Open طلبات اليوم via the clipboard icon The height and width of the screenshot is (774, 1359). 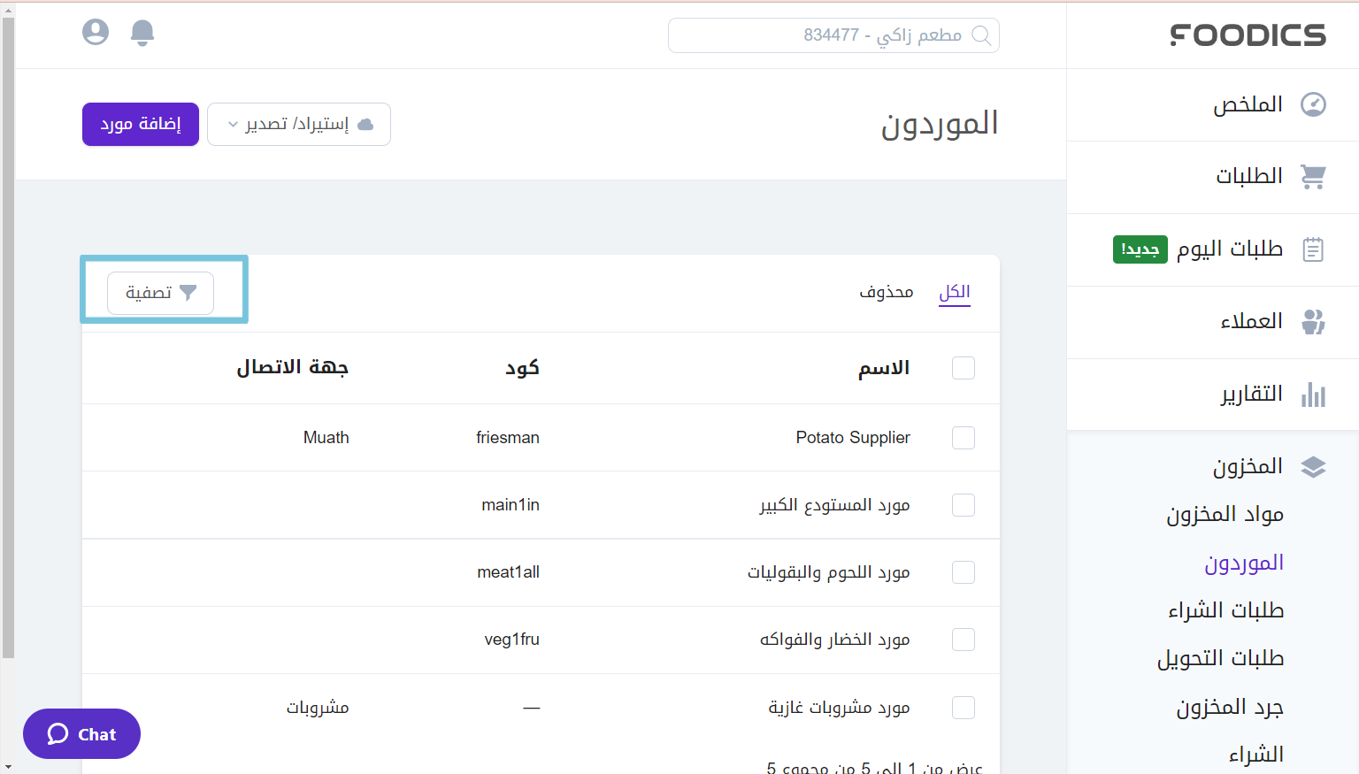(x=1313, y=249)
